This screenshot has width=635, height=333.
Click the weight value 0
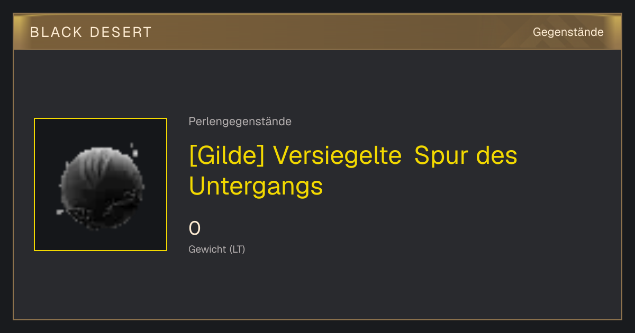coord(195,228)
